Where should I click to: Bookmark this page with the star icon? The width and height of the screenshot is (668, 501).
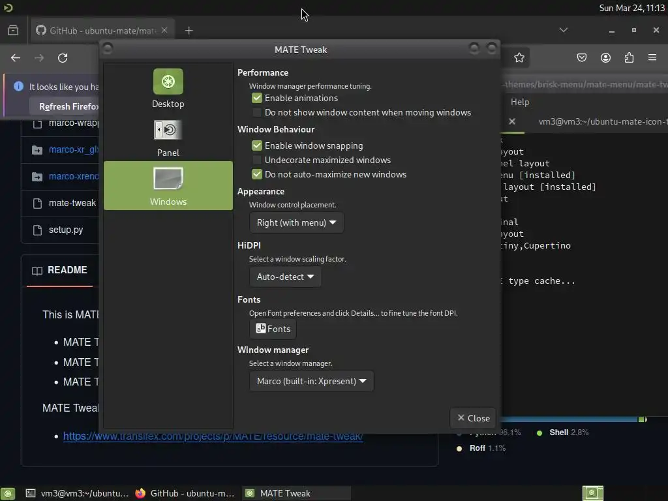[519, 57]
